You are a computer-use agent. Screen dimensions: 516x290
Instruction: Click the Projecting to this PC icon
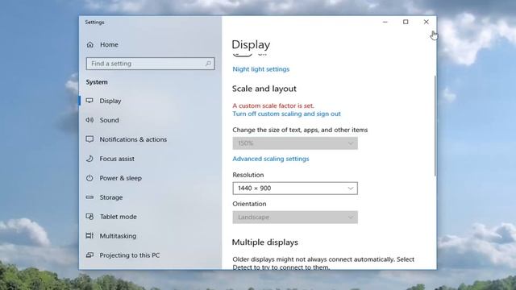89,255
